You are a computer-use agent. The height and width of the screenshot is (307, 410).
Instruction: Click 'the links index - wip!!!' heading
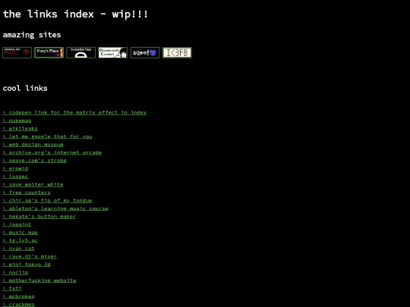pos(76,14)
